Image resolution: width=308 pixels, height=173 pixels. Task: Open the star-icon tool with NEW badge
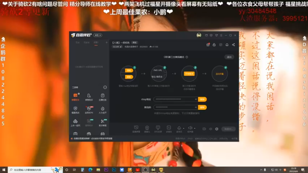[x=89, y=123]
